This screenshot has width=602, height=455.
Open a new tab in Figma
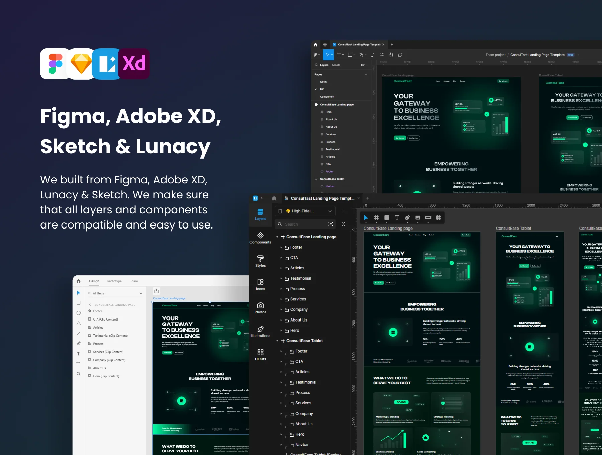pos(392,44)
